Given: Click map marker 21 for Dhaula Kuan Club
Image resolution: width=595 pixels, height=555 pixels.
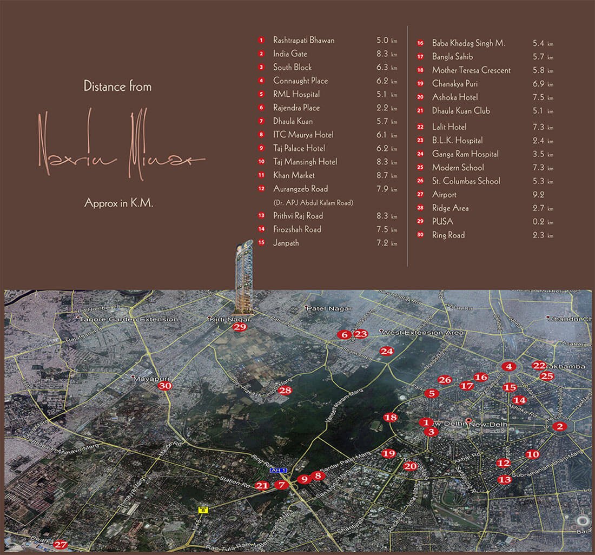Looking at the screenshot, I should [262, 485].
